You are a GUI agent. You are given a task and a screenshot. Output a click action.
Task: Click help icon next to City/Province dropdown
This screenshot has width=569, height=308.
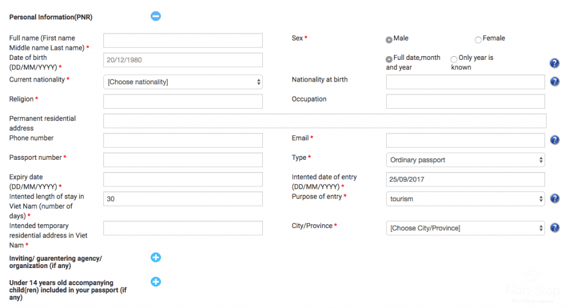[x=554, y=228]
